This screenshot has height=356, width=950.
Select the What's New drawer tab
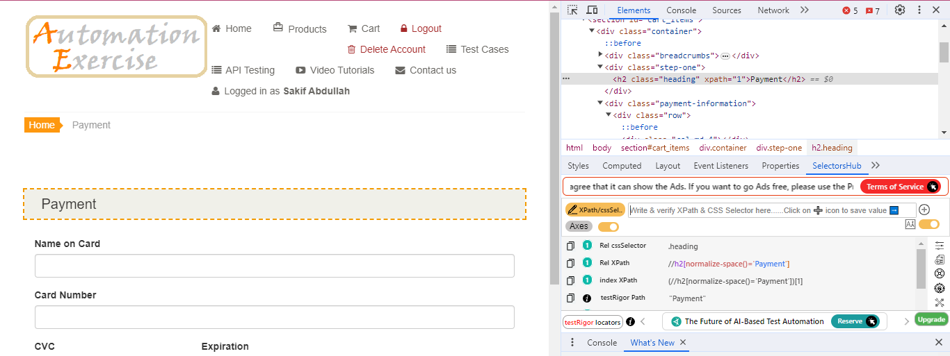click(x=652, y=342)
